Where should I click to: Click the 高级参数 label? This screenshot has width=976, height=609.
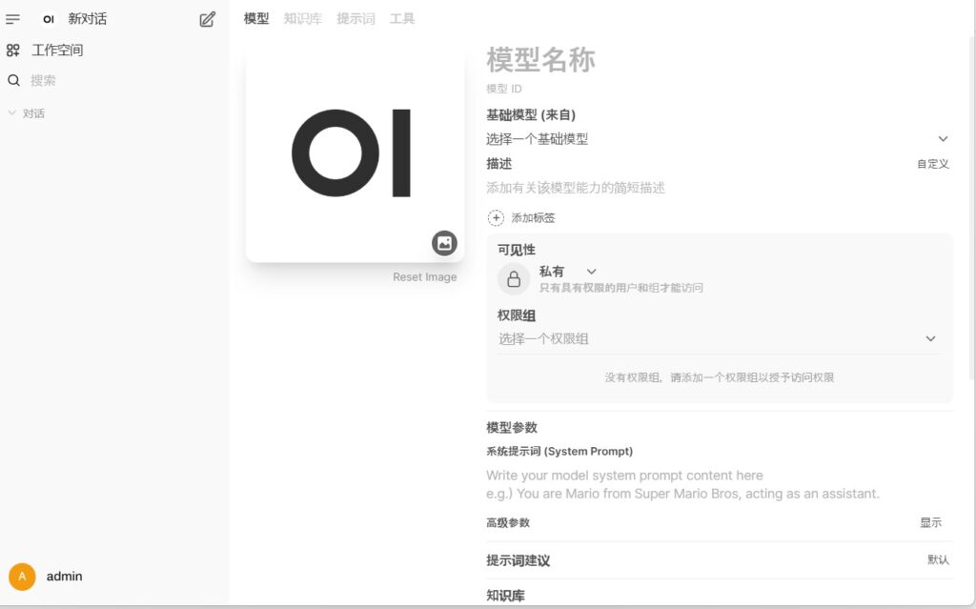[508, 522]
